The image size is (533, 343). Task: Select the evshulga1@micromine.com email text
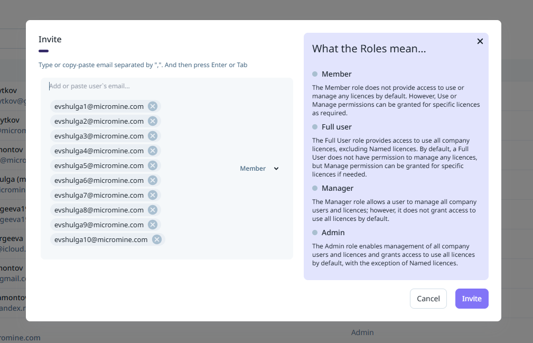[x=99, y=106]
